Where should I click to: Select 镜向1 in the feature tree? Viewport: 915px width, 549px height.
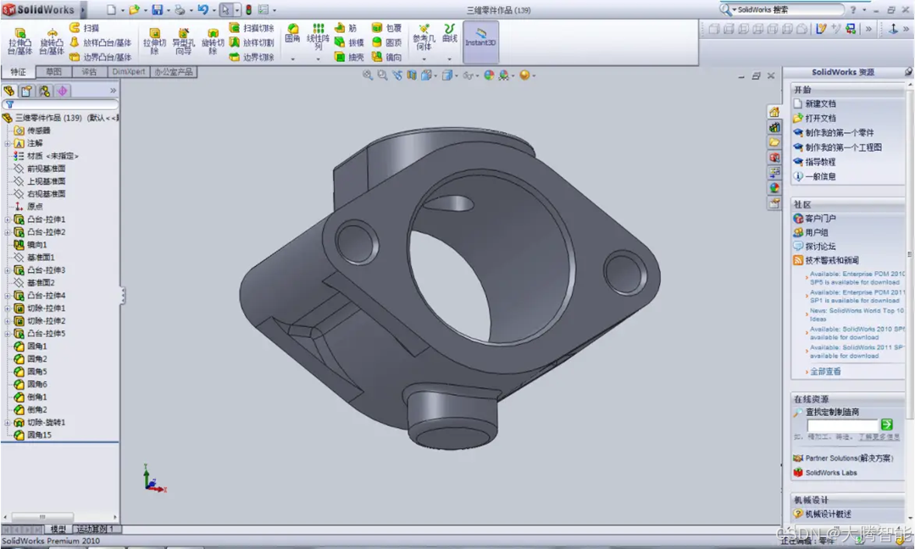(x=36, y=245)
